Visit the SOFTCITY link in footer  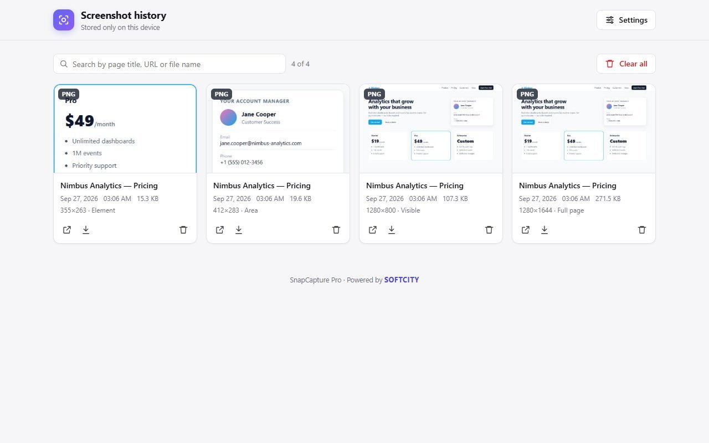click(402, 280)
